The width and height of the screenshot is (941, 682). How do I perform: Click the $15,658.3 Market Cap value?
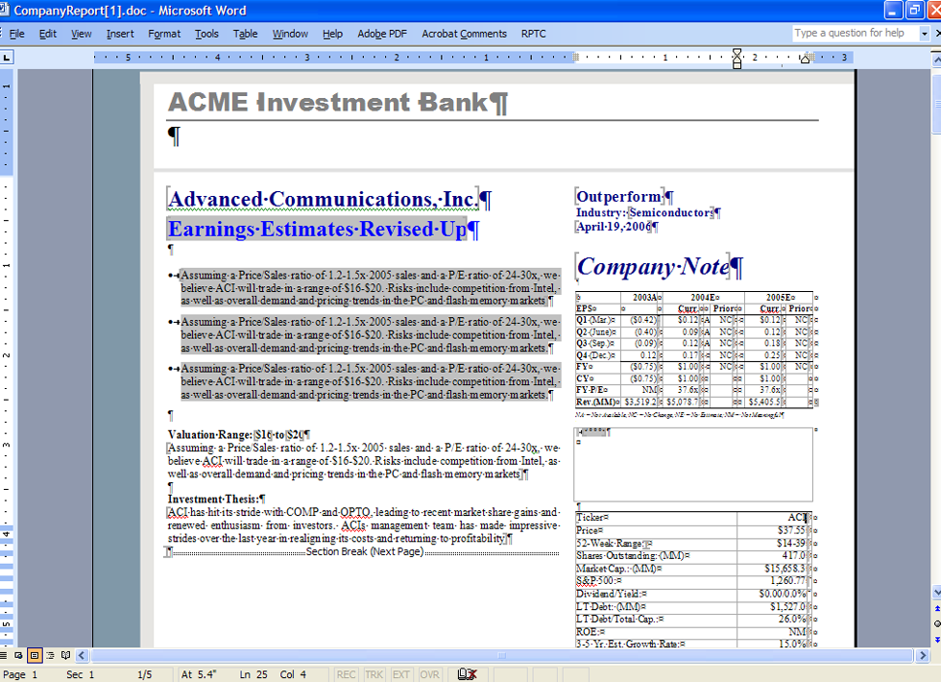coord(786,569)
